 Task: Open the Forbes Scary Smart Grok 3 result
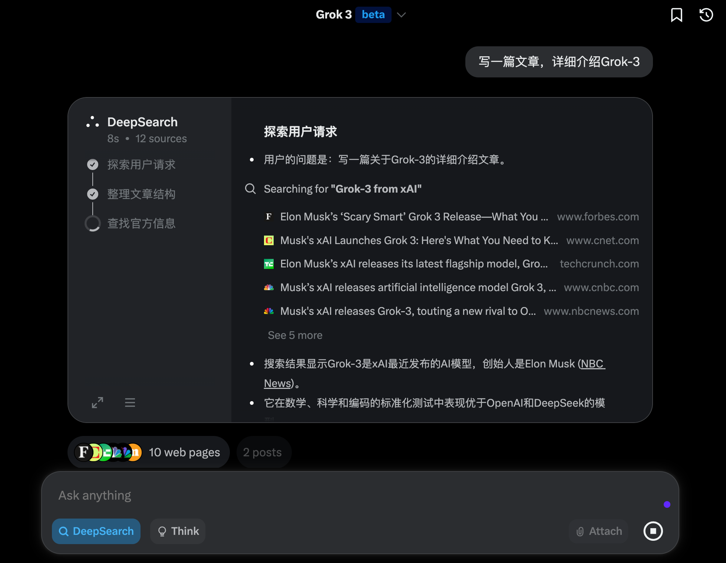414,217
